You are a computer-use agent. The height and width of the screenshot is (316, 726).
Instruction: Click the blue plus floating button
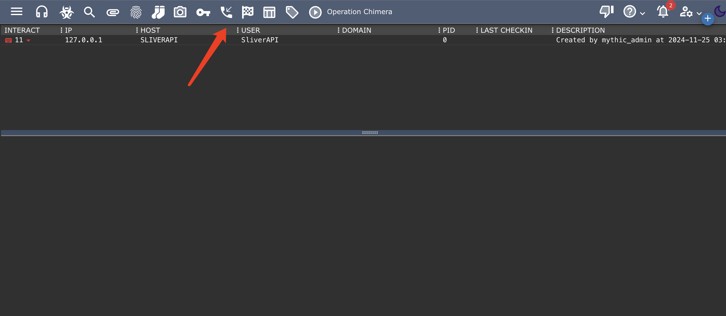click(x=707, y=19)
